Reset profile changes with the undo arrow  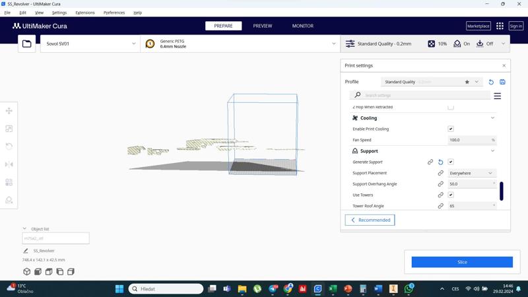coord(491,82)
